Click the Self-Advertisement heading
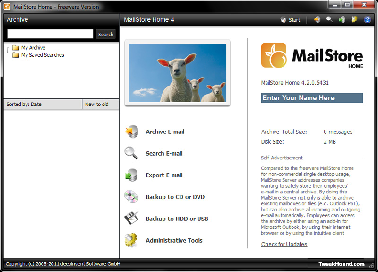The image size is (378, 272). (282, 158)
